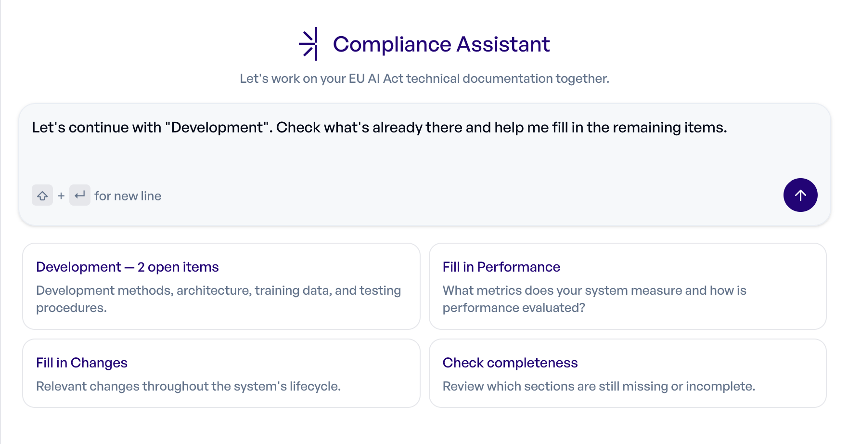Open the 'Check completeness' suggestion
Image resolution: width=848 pixels, height=444 pixels.
coord(628,373)
